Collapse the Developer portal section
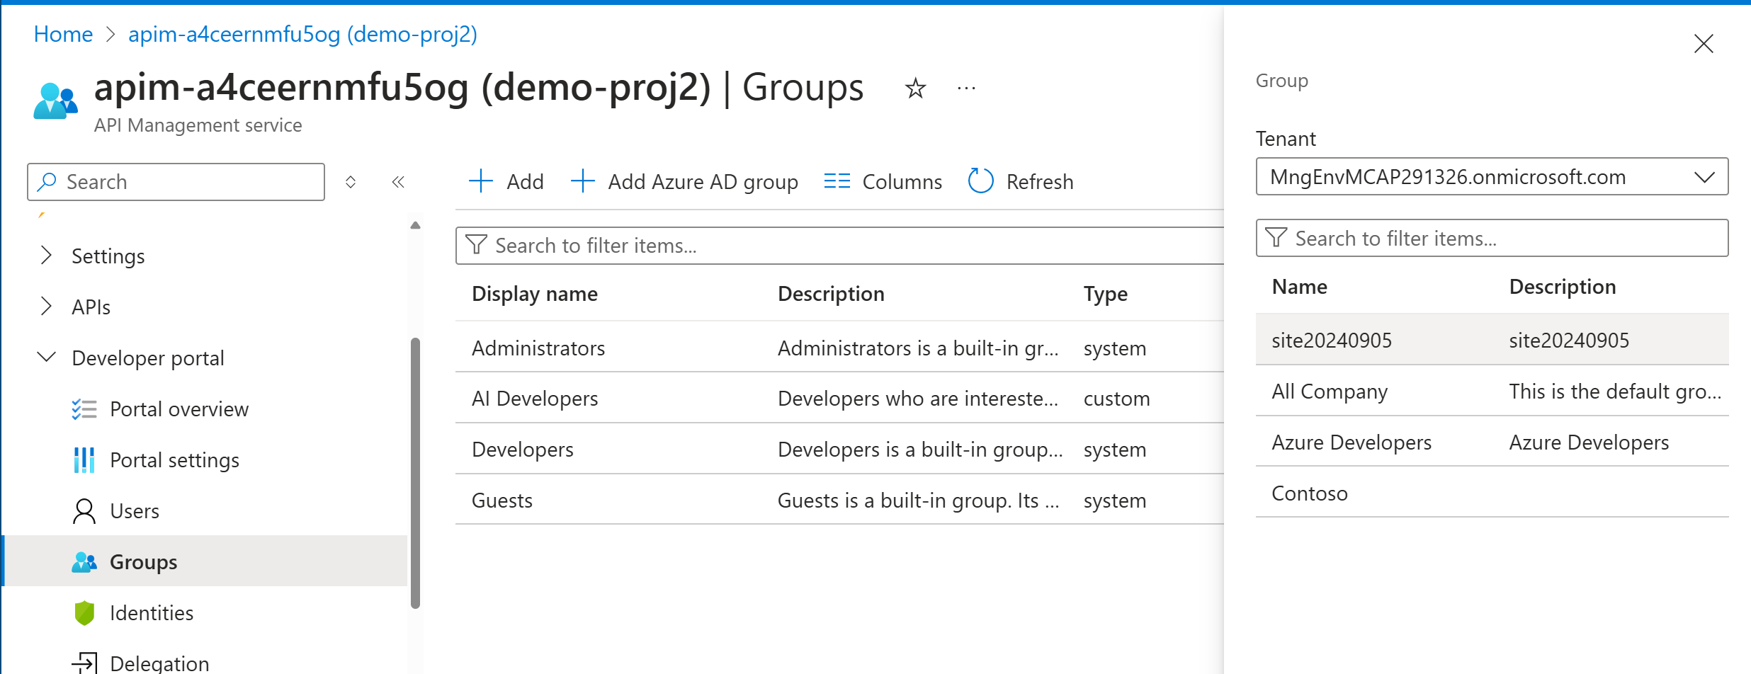The width and height of the screenshot is (1751, 674). click(x=47, y=358)
